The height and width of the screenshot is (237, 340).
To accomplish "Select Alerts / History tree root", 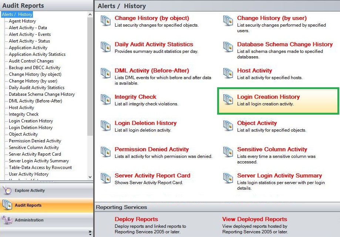I will 17,14.
